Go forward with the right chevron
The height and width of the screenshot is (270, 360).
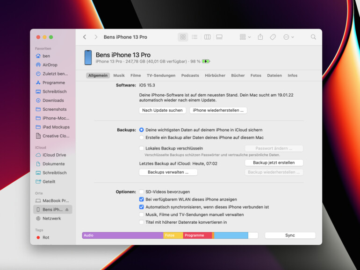(x=96, y=37)
